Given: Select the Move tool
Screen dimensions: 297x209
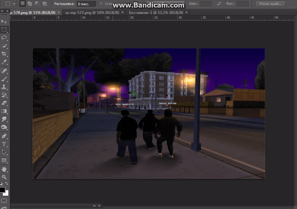Looking at the screenshot, I should click(x=4, y=21).
